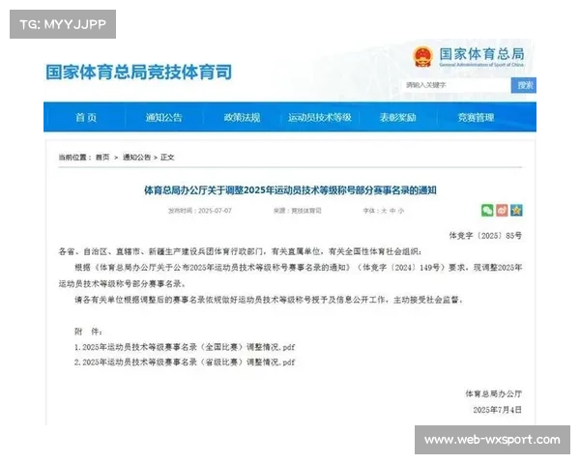This screenshot has width=580, height=464.
Task: Focus the keyword search input field
Action: point(456,85)
